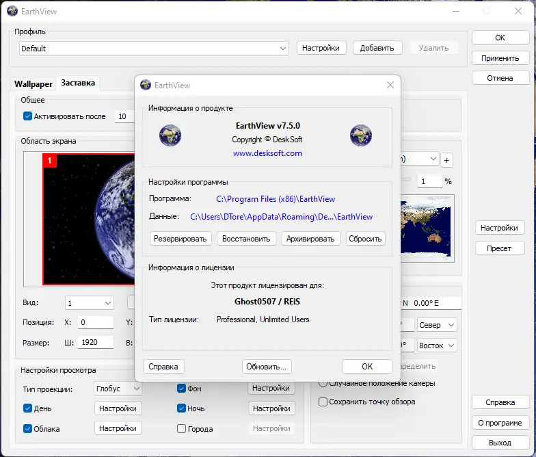The width and height of the screenshot is (536, 457).
Task: Click the EarthView icon in dialog title bar
Action: tap(146, 86)
